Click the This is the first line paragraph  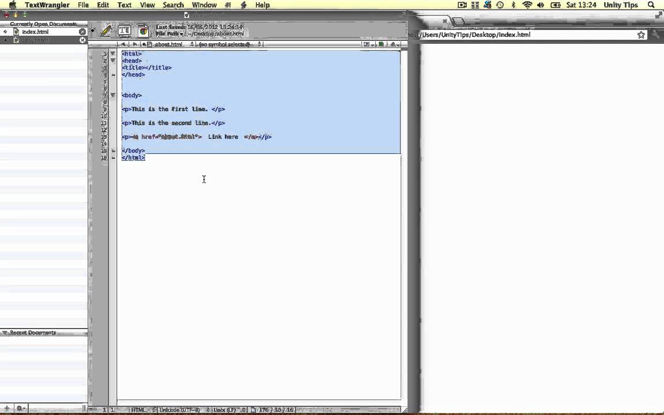(x=173, y=109)
